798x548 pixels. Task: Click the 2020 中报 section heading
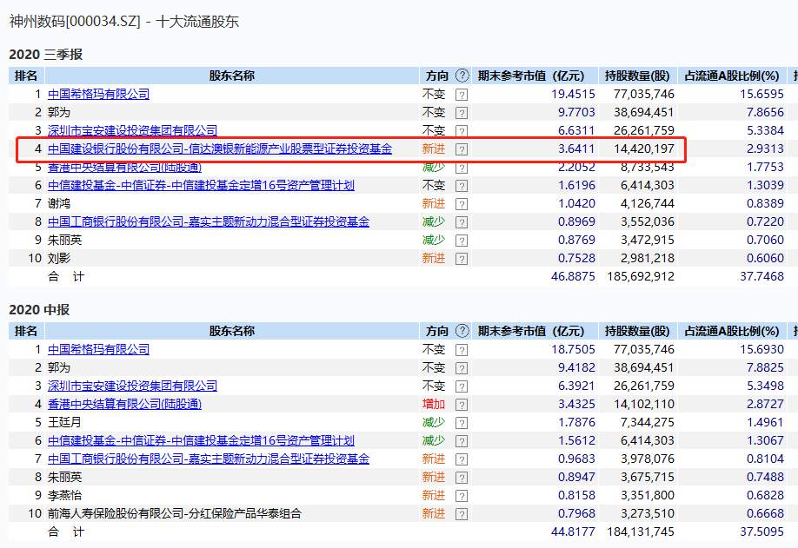(x=39, y=309)
